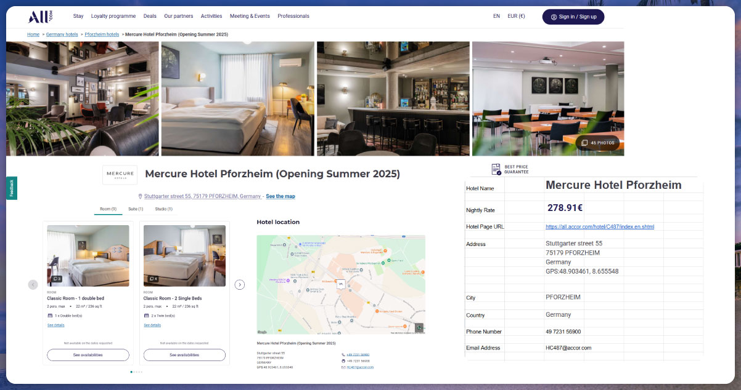Open the hotel bar photo
This screenshot has width=741, height=390.
[x=393, y=98]
